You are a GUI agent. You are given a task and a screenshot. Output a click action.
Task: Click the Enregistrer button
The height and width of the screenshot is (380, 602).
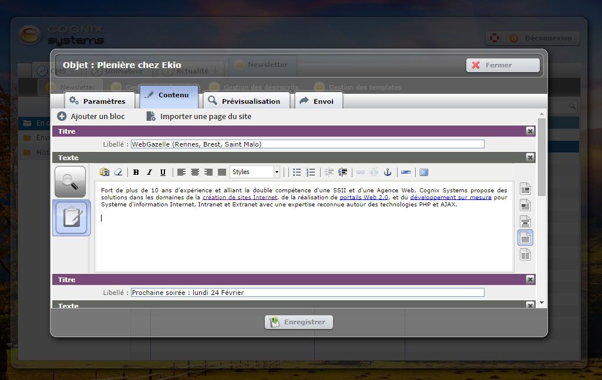tap(299, 322)
